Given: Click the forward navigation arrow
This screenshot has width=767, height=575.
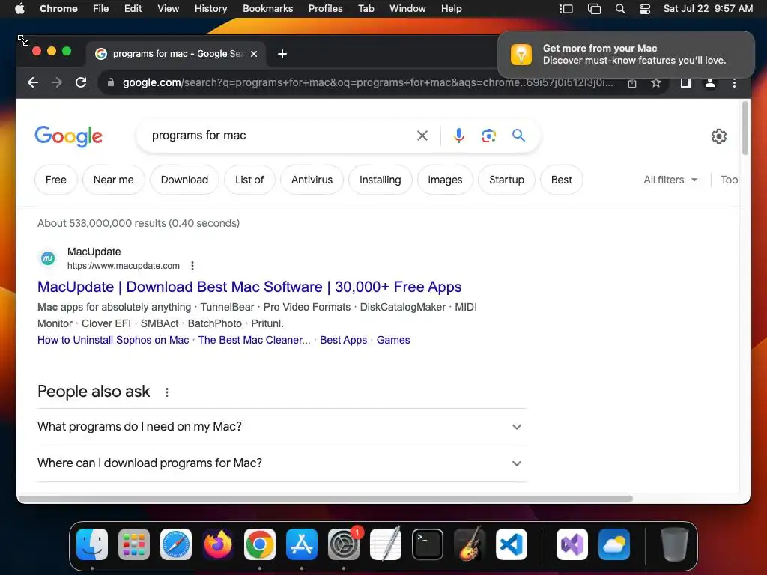Looking at the screenshot, I should (x=57, y=82).
